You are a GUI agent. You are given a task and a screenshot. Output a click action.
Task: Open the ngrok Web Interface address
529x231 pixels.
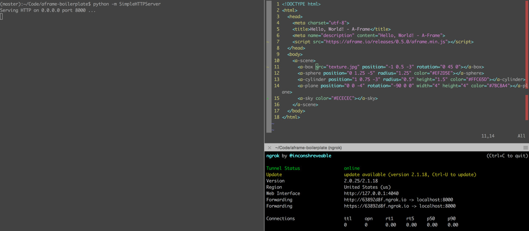point(371,193)
